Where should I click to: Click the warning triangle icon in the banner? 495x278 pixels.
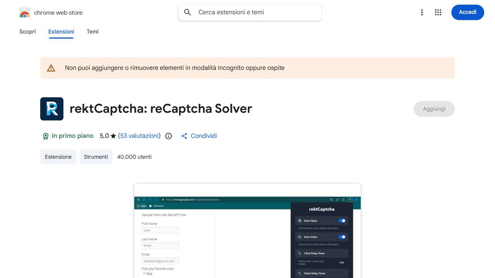tap(51, 68)
